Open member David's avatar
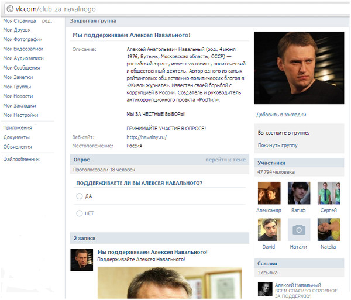351x300 pixels. pyautogui.click(x=269, y=229)
